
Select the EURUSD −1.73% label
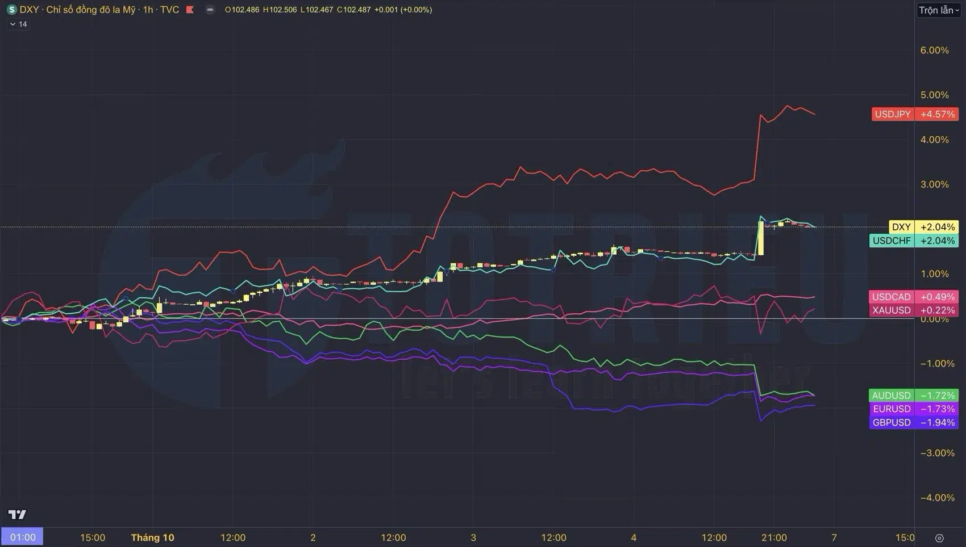click(914, 409)
